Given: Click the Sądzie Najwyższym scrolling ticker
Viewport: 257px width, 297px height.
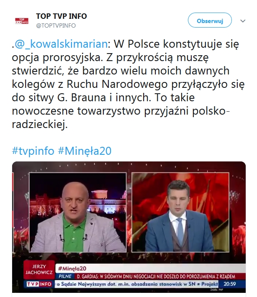Looking at the screenshot, I should point(136,284).
